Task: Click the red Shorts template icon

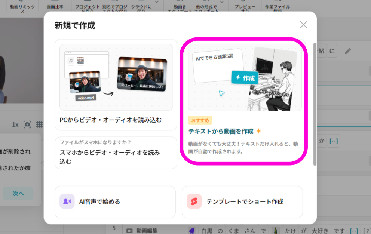Action: 194,201
